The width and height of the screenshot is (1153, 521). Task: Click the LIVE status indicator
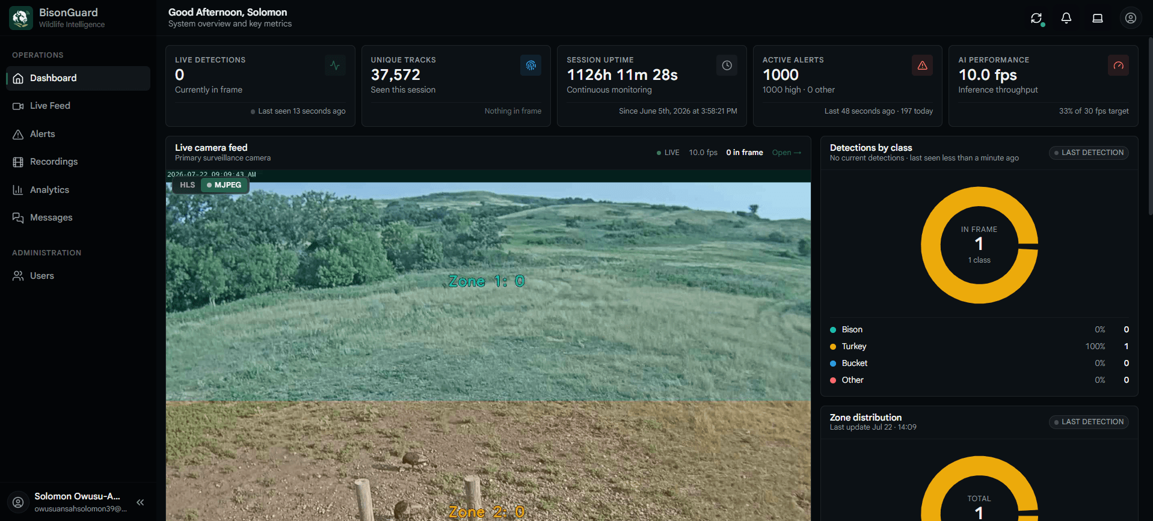668,153
